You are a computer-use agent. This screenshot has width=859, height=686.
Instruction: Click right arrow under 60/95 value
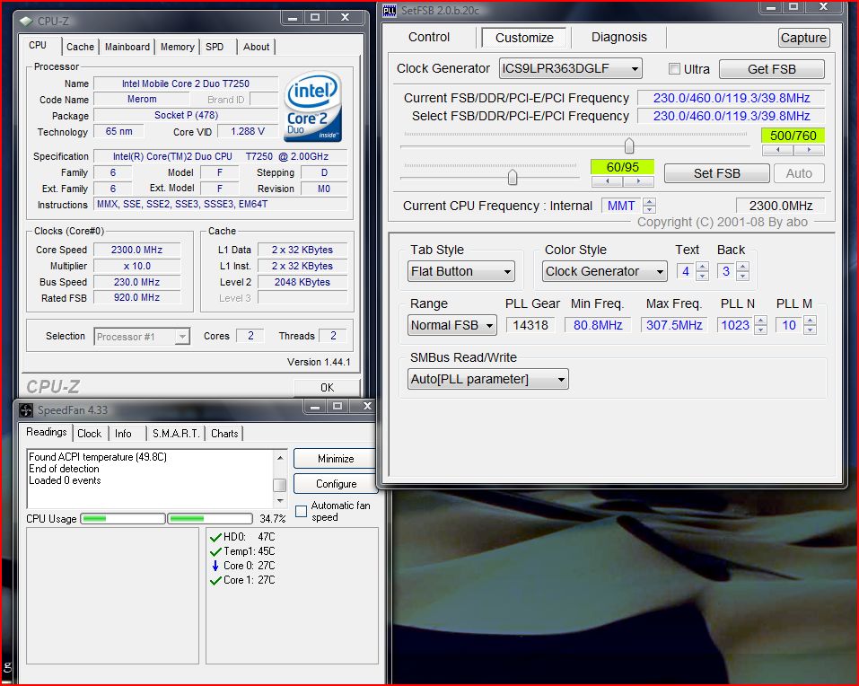pos(638,180)
